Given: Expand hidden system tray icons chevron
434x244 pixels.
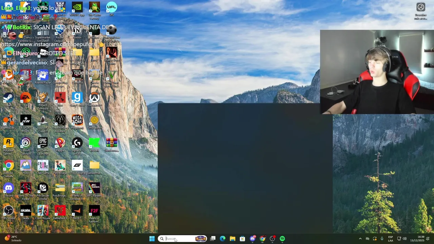Looking at the screenshot, I should click(x=360, y=239).
